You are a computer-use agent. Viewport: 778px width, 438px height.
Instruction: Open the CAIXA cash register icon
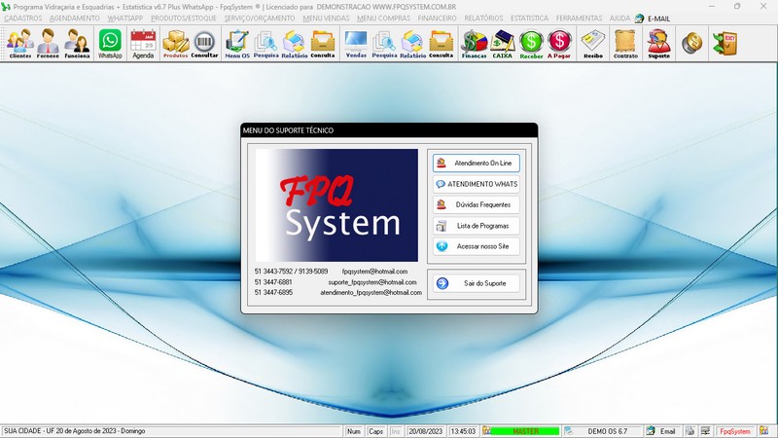502,44
